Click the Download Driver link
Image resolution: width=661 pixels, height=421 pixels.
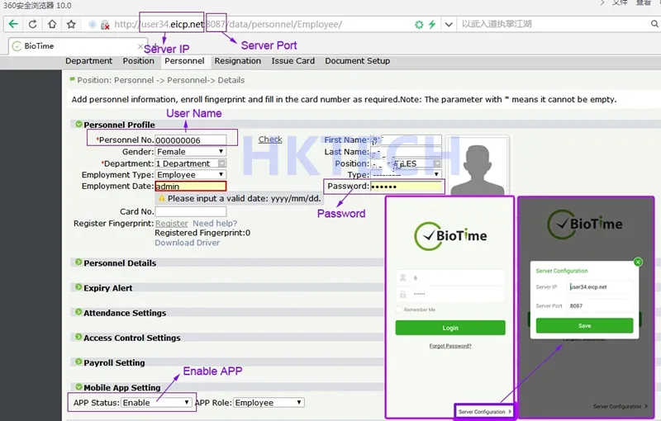pyautogui.click(x=188, y=243)
